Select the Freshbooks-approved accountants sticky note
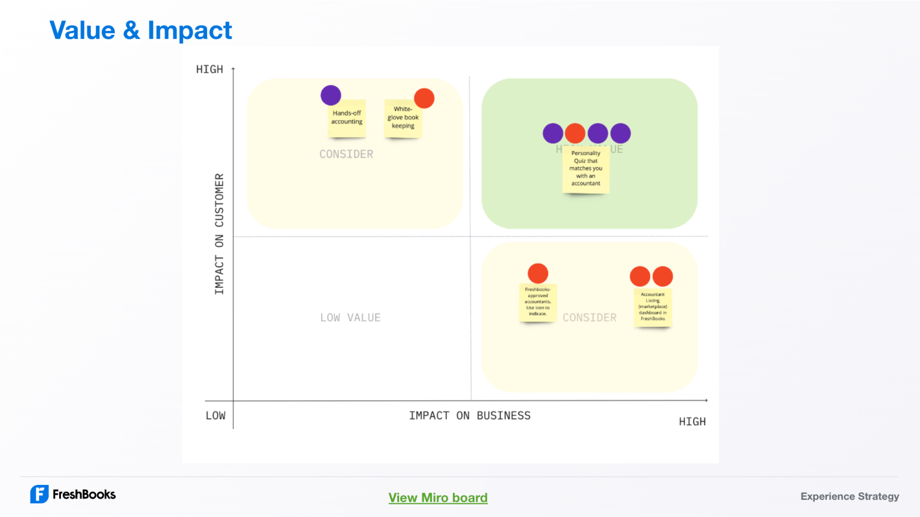The height and width of the screenshot is (517, 920). coord(538,302)
